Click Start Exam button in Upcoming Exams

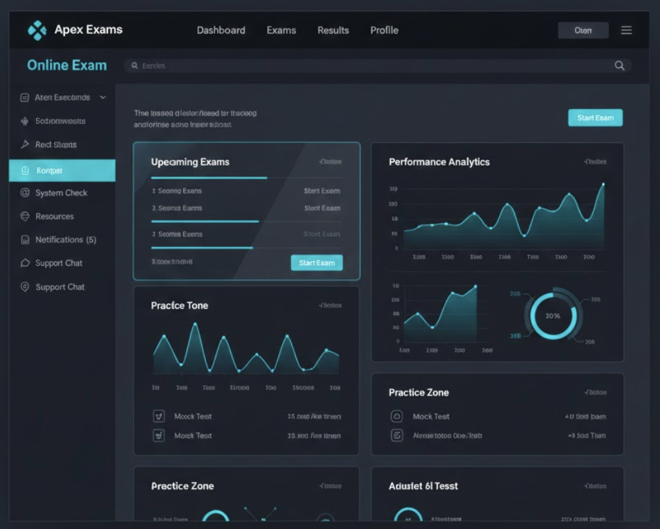317,262
